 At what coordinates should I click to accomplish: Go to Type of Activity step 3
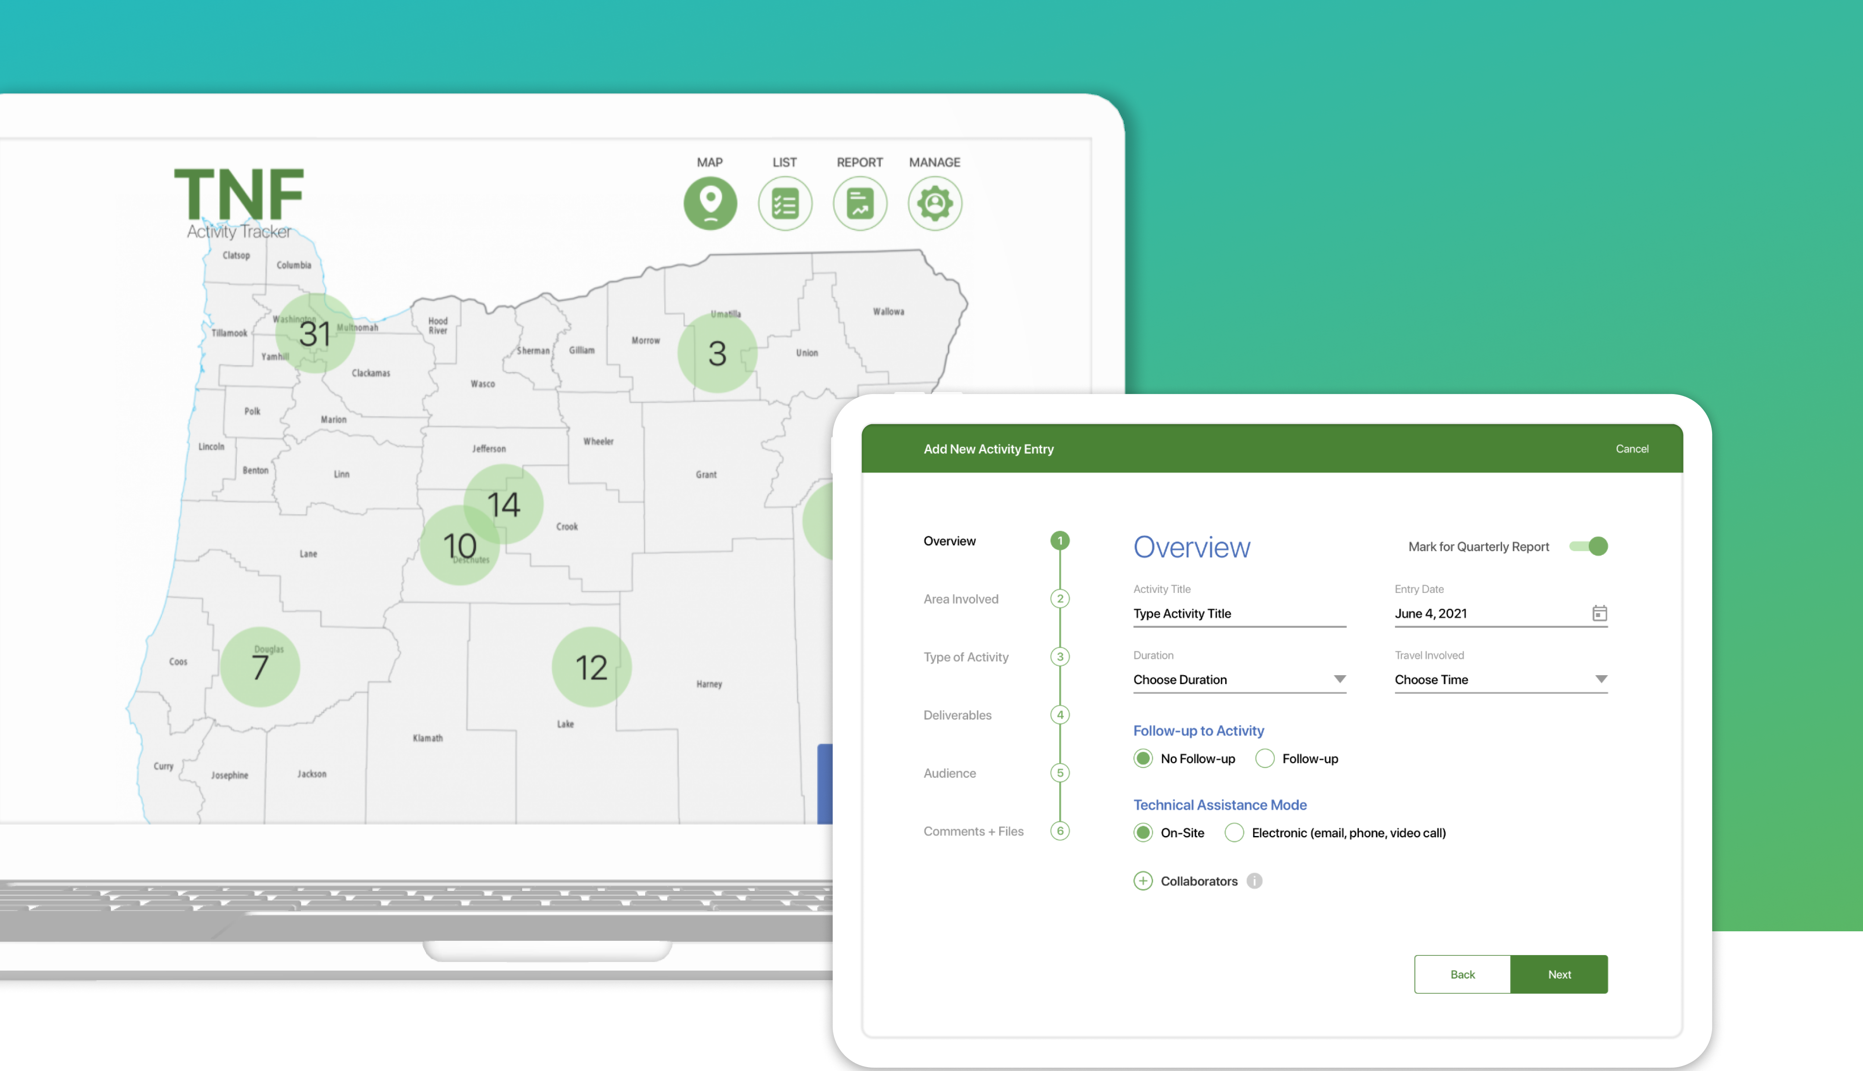pyautogui.click(x=1060, y=657)
